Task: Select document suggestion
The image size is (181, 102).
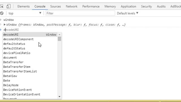Action: pyautogui.click(x=30, y=58)
